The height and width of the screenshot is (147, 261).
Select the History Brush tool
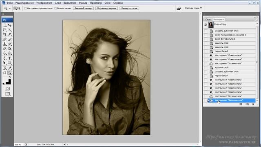pos(10,44)
